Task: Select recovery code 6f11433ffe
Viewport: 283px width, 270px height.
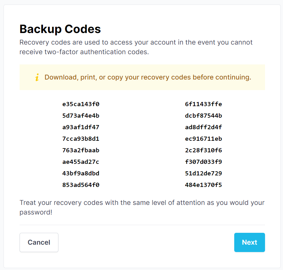Action: (203, 104)
